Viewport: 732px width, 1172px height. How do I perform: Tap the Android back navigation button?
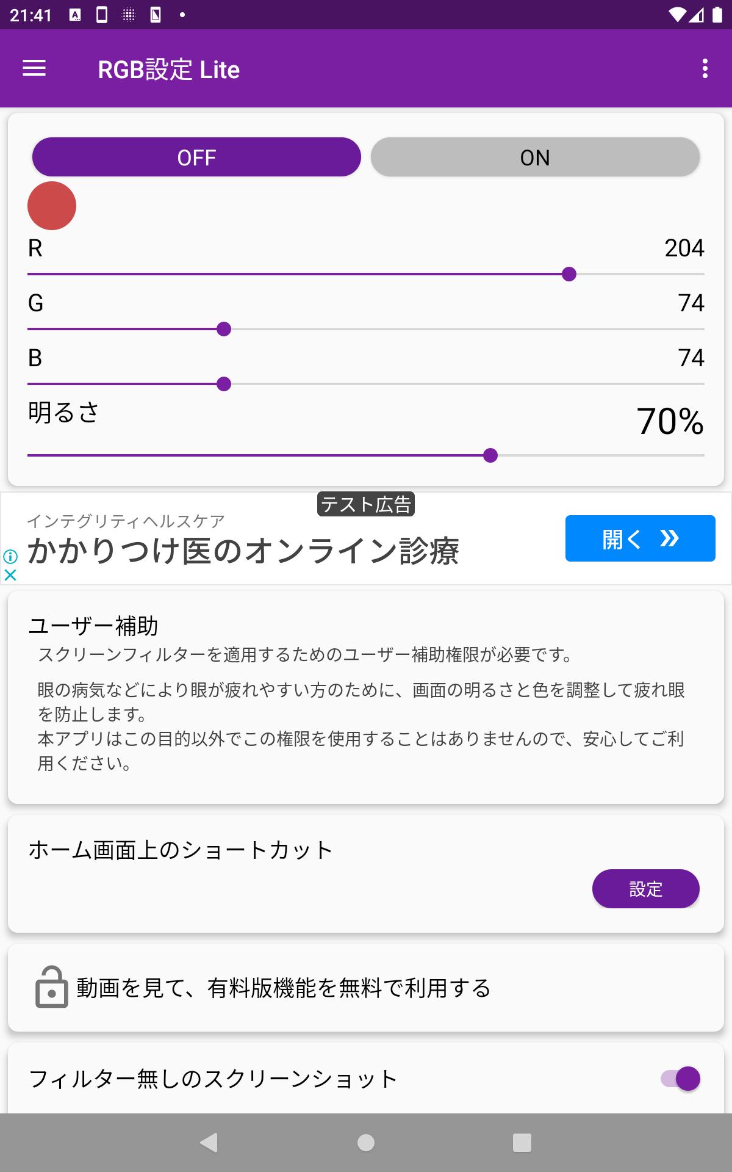tap(209, 1142)
